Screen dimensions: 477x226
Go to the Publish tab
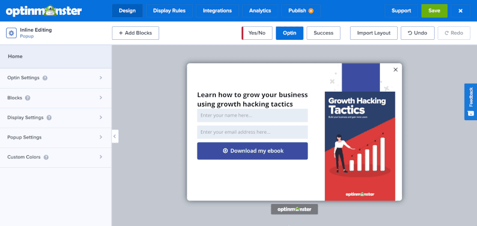[x=301, y=11]
